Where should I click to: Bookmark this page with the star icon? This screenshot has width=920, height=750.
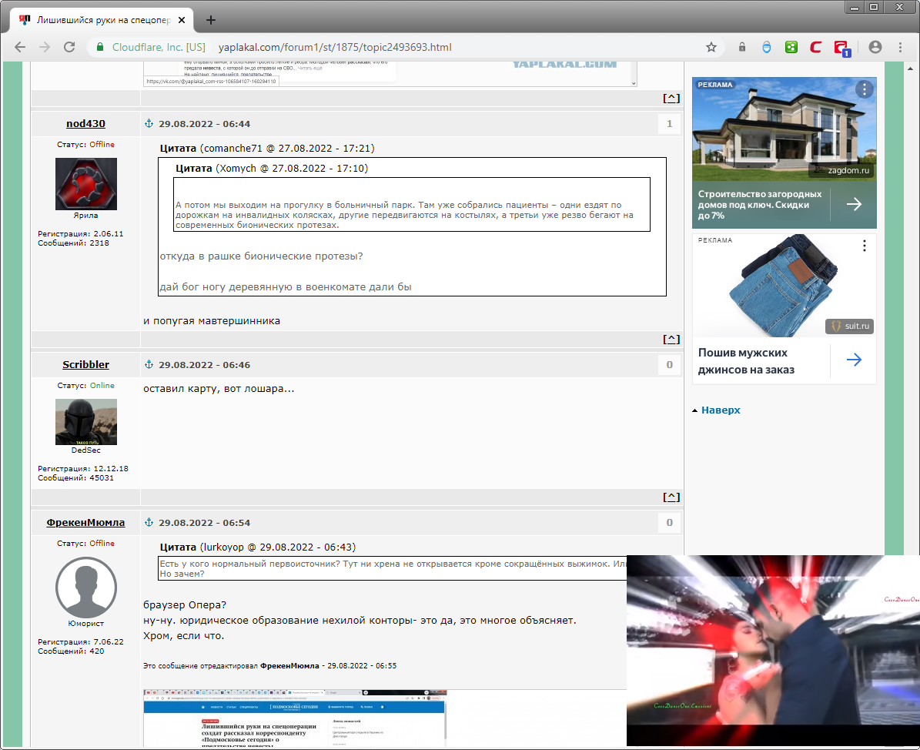tap(711, 47)
